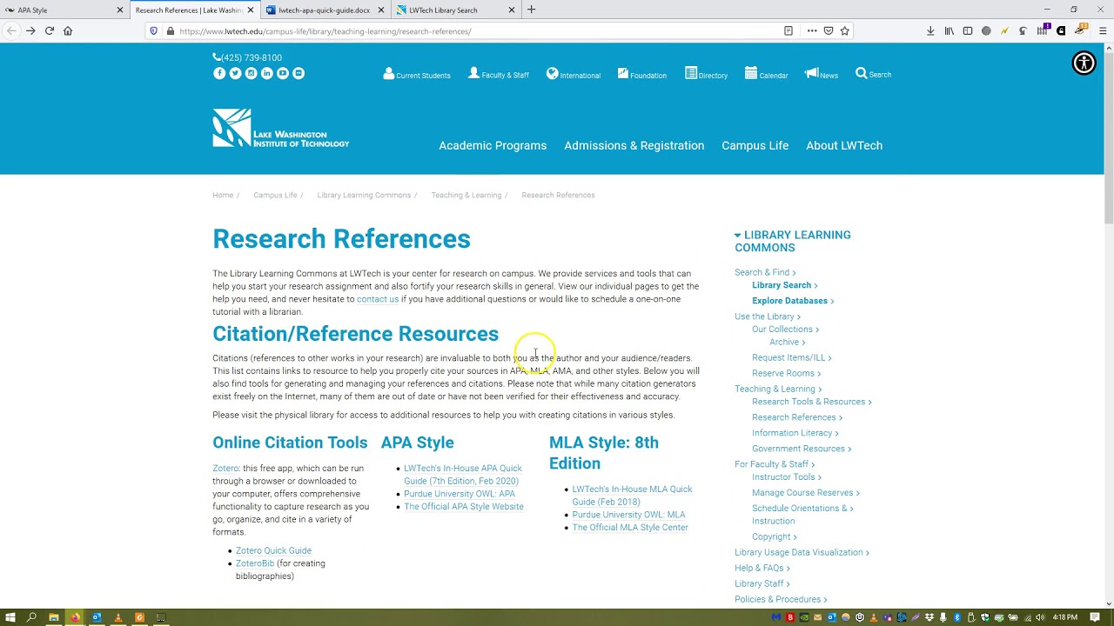This screenshot has width=1114, height=626.
Task: Open the volume control in system tray
Action: pyautogui.click(x=1040, y=617)
